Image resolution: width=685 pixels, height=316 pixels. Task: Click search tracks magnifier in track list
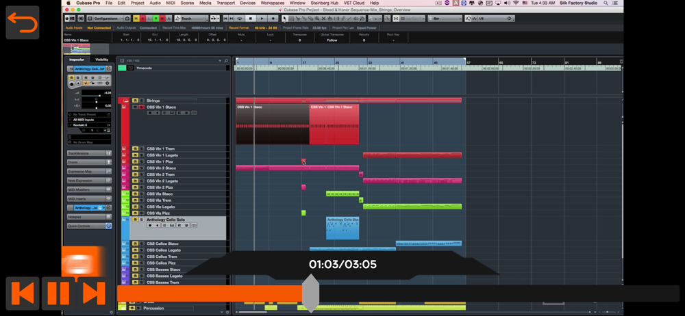click(226, 61)
